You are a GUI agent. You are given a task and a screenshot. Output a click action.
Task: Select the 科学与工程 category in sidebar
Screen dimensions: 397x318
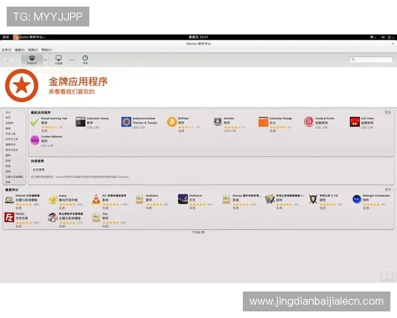[12, 139]
